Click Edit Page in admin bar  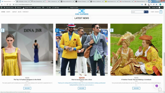tap(56, 7)
